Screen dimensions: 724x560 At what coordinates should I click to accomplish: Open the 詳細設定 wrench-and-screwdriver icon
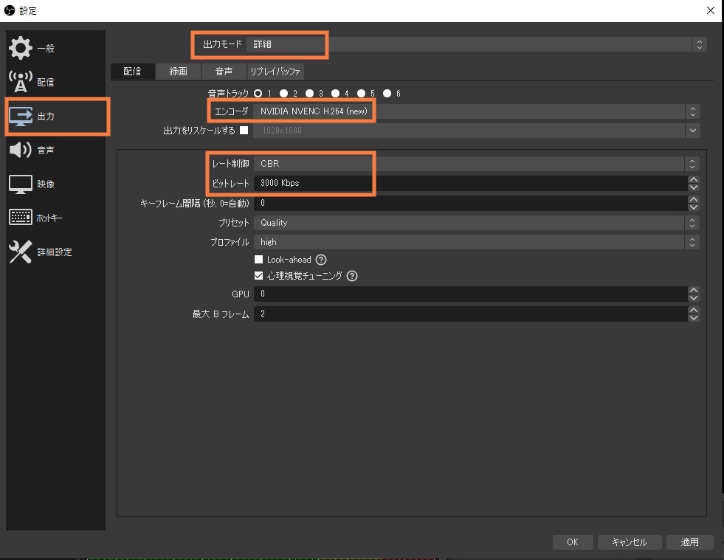tap(21, 252)
